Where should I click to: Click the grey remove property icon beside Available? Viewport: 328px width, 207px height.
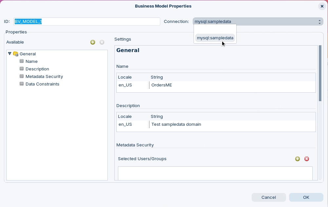point(102,42)
